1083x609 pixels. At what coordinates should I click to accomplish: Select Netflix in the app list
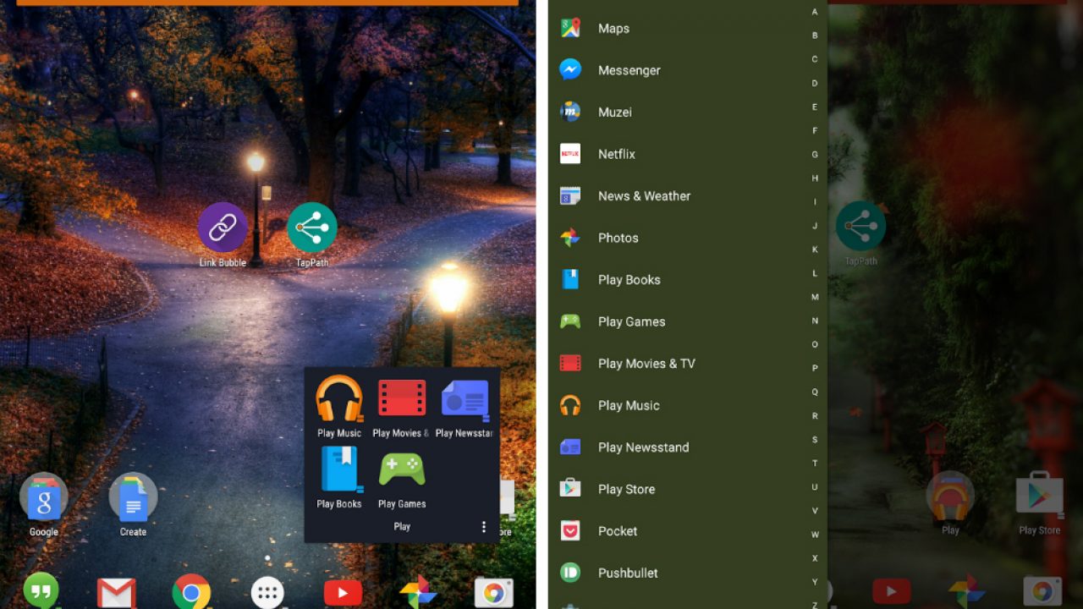(616, 154)
